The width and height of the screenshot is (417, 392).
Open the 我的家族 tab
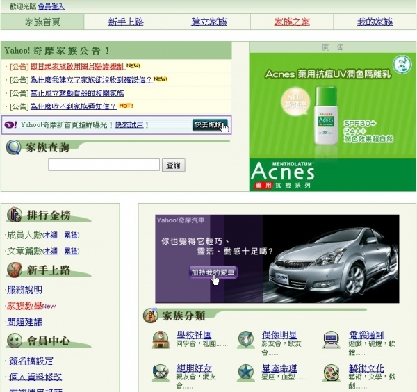[x=375, y=22]
